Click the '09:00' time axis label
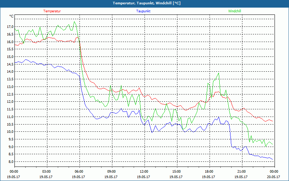Screen dimensions: 289x181 click(112, 172)
